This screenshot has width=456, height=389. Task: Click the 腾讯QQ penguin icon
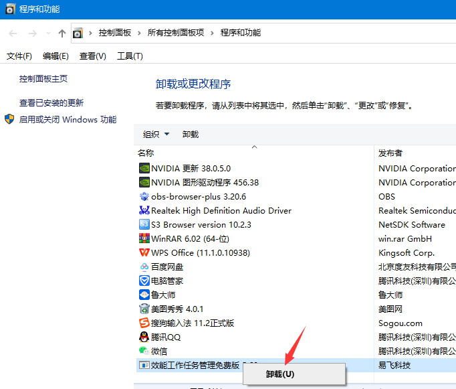(x=144, y=337)
